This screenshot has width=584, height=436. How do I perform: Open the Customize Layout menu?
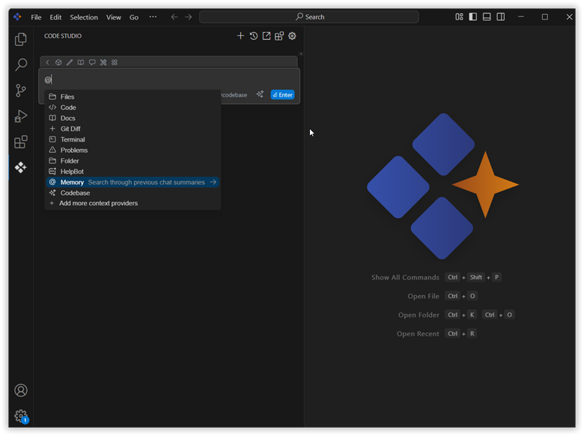click(x=459, y=17)
